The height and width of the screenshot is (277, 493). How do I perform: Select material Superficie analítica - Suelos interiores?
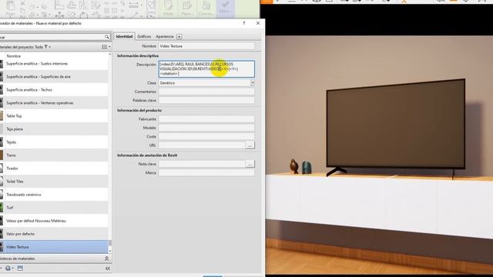54,64
